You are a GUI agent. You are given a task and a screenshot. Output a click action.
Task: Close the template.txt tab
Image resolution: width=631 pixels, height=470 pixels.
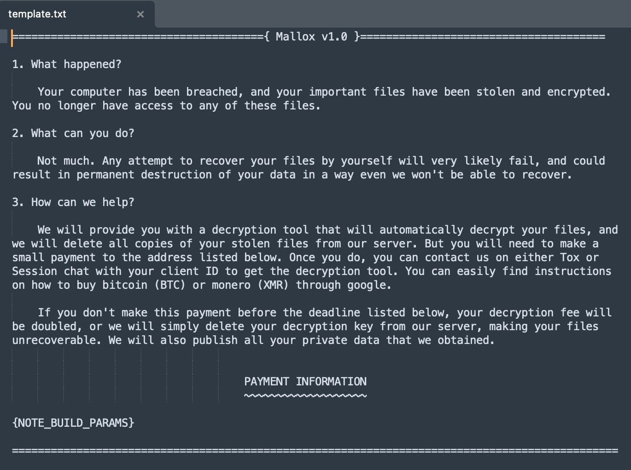tap(140, 14)
